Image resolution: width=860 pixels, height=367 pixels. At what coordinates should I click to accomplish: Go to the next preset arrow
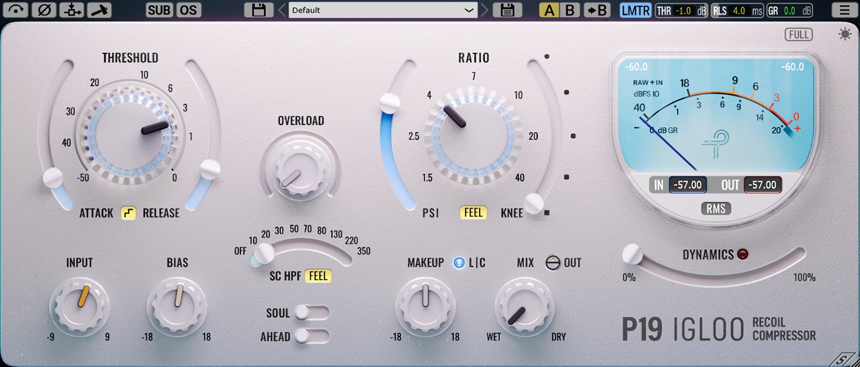pos(485,10)
